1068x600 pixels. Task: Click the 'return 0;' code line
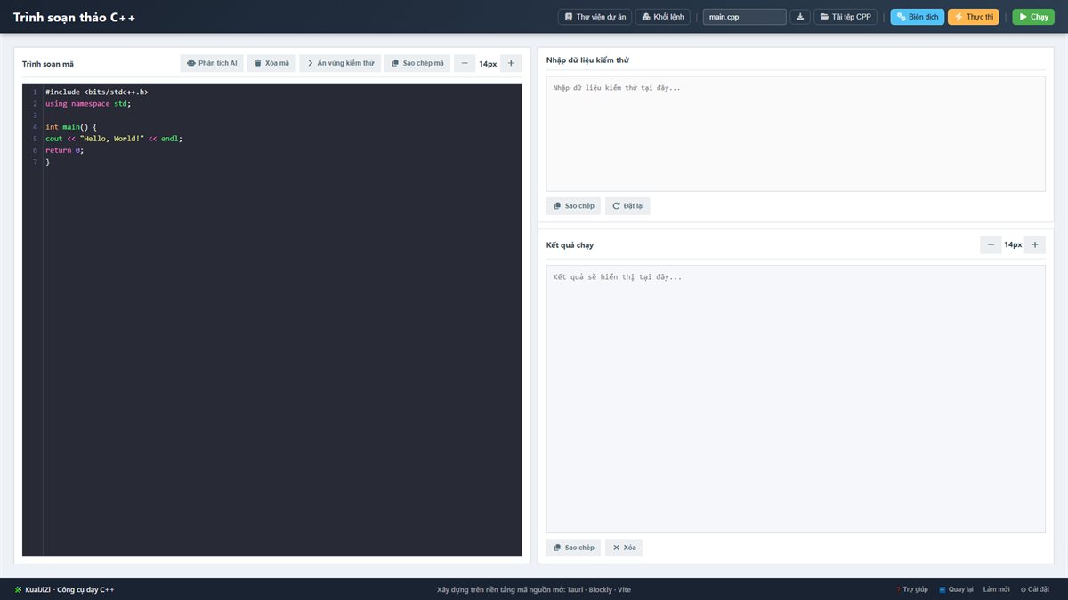64,150
